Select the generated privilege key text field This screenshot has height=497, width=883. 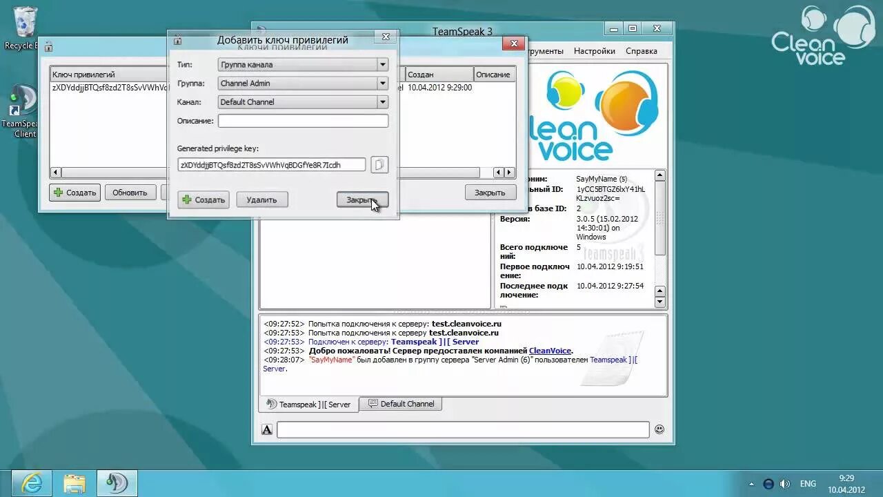tap(271, 164)
